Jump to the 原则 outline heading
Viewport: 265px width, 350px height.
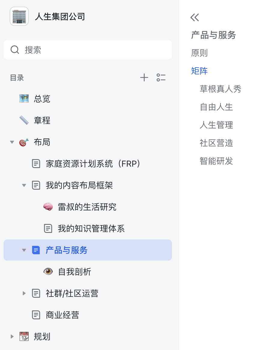[200, 53]
